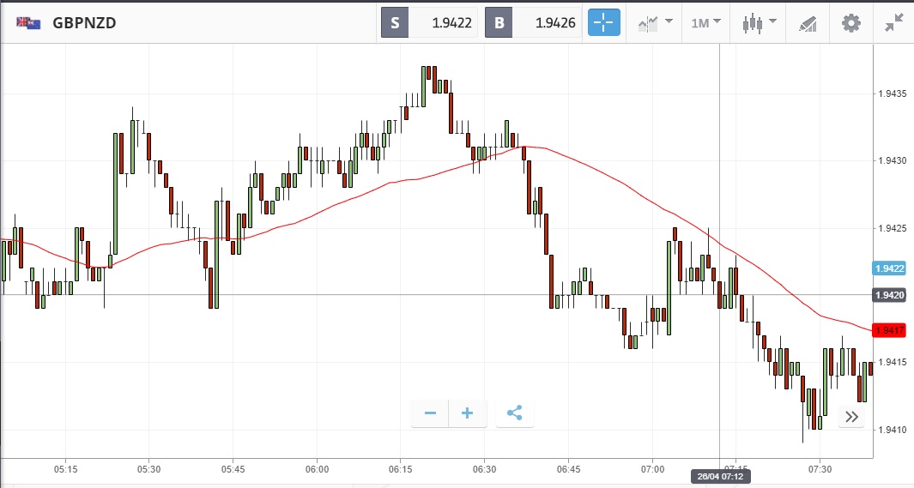Click the 06:00 label on time axis

pyautogui.click(x=317, y=469)
